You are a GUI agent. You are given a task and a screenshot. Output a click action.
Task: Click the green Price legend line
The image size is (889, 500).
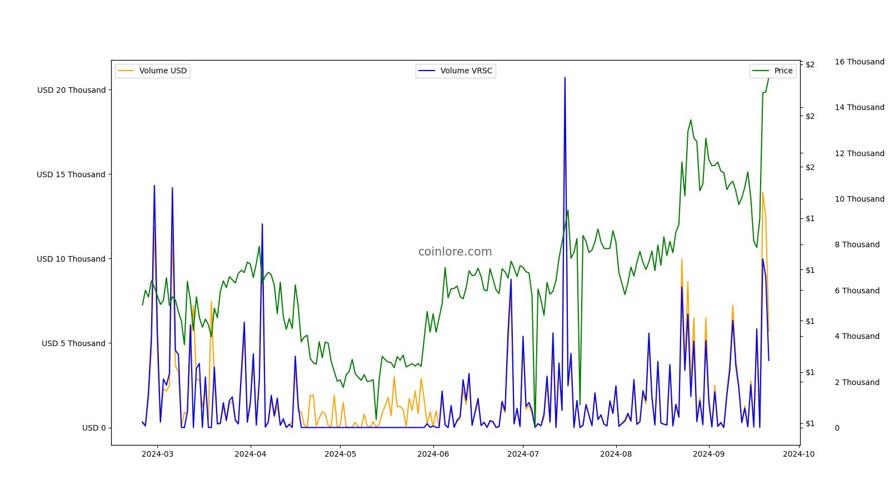[761, 71]
